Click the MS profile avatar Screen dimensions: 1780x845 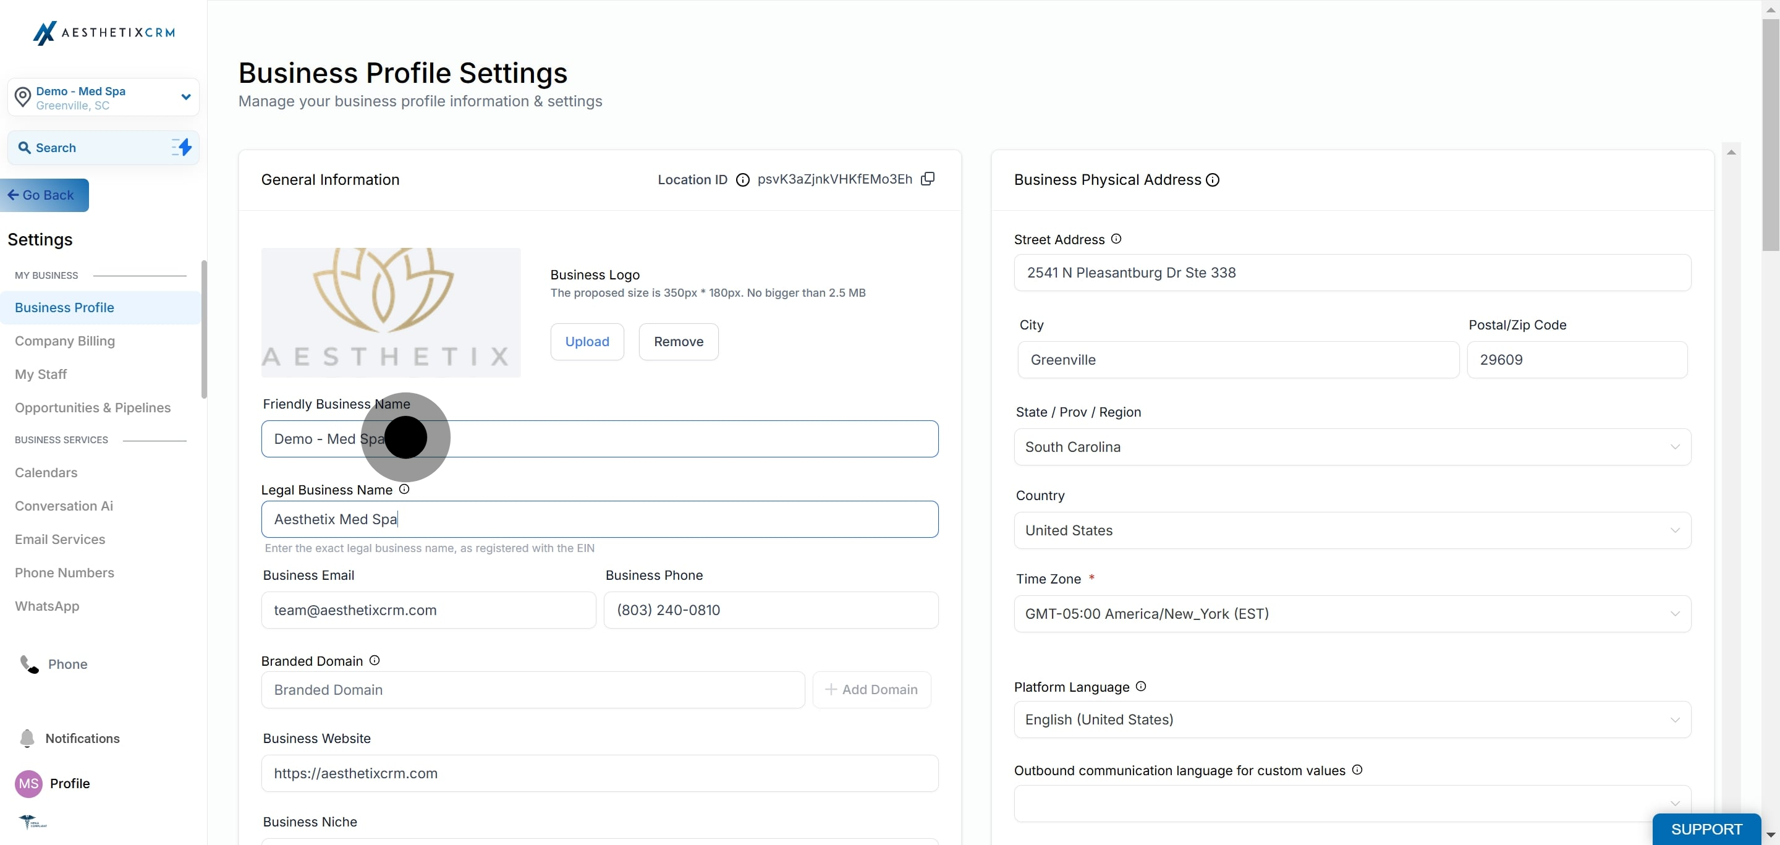click(x=28, y=784)
